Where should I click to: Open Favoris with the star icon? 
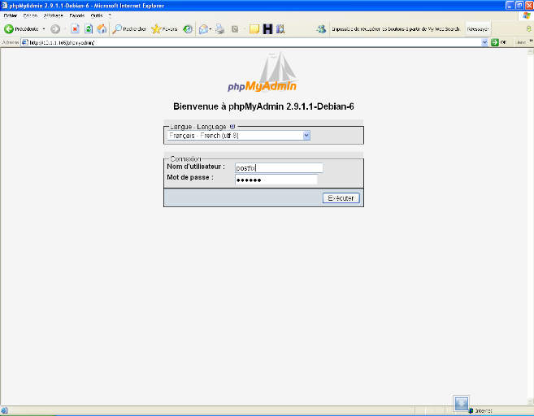[x=164, y=29]
